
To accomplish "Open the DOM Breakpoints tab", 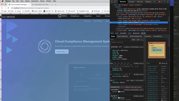I will tap(136, 36).
